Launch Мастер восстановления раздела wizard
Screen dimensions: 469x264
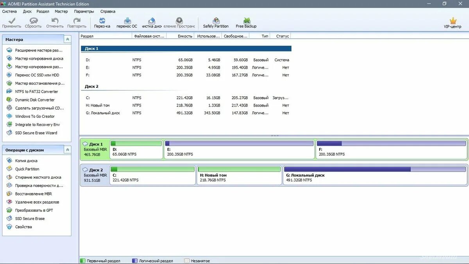[x=35, y=83]
